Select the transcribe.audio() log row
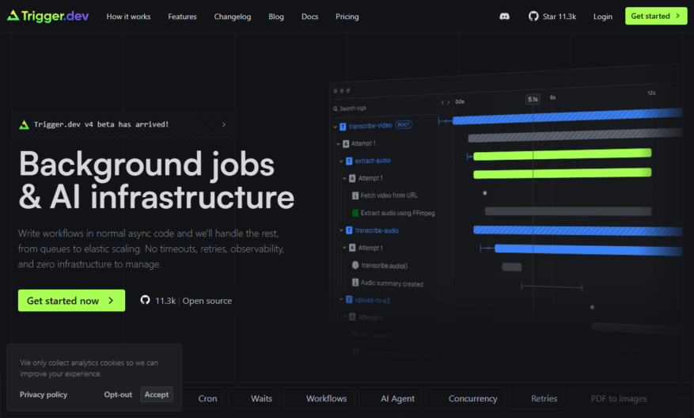The height and width of the screenshot is (418, 694). 380,265
